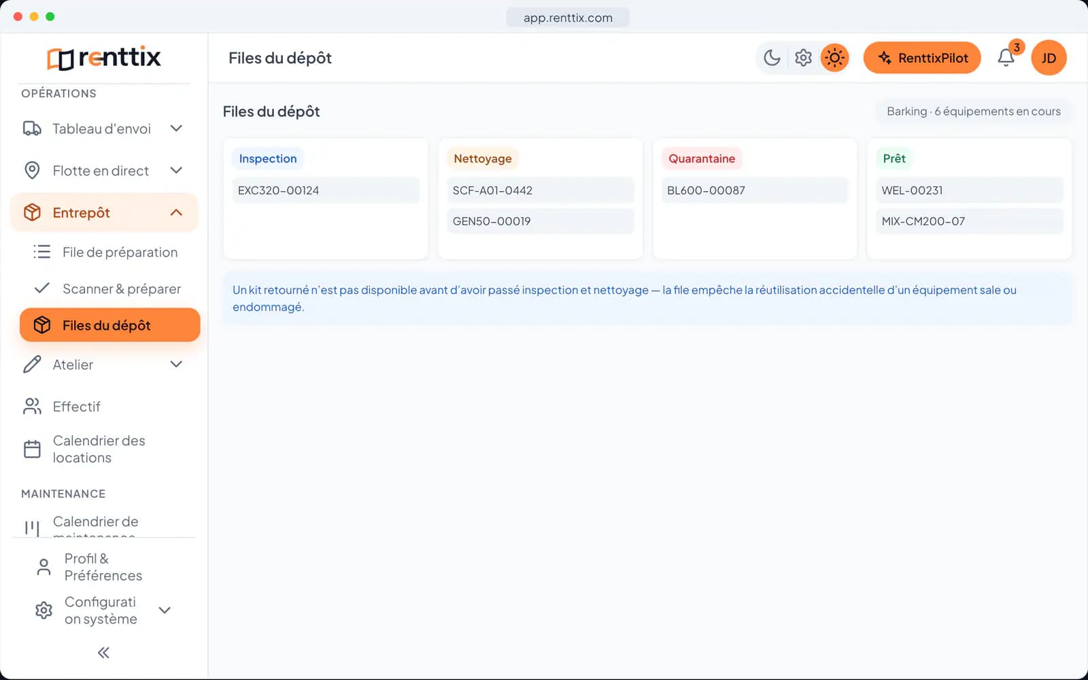Image resolution: width=1088 pixels, height=680 pixels.
Task: Click Flotte en direct pin icon
Action: point(32,171)
